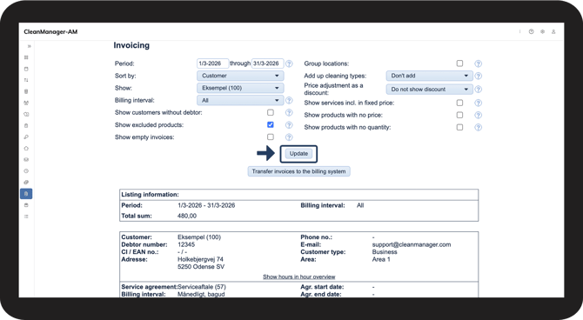
Task: Open the list icon at the sidebar bottom
Action: (x=26, y=217)
